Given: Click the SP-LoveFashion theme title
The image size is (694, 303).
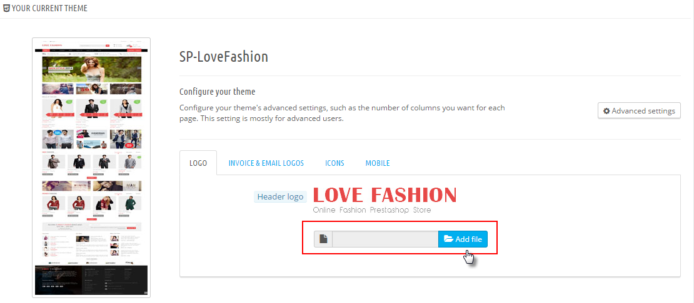Looking at the screenshot, I should click(223, 57).
